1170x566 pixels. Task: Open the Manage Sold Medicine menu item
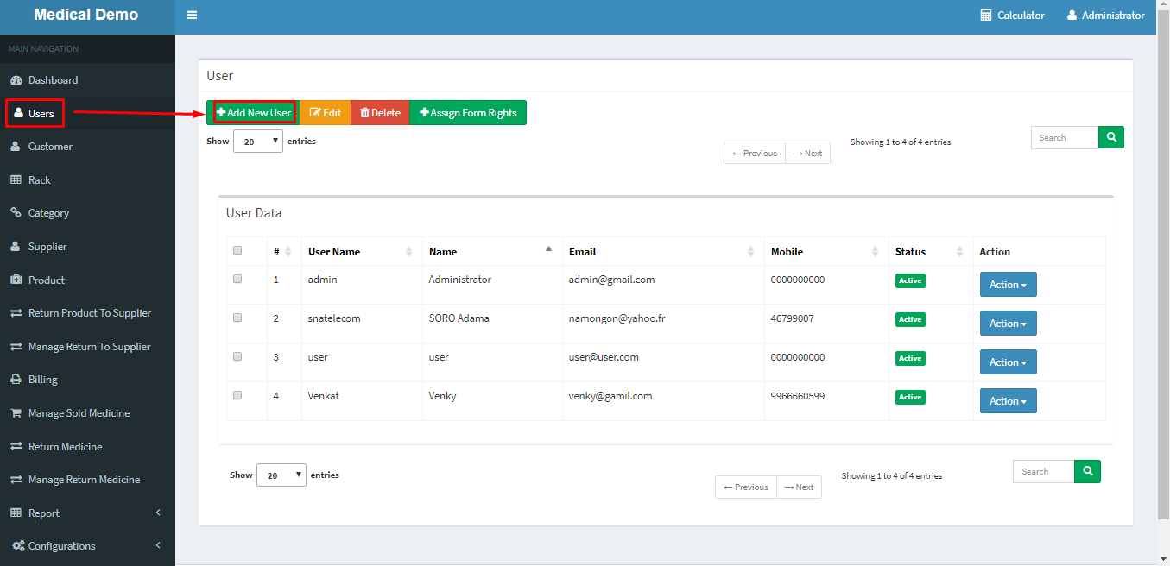(x=87, y=413)
